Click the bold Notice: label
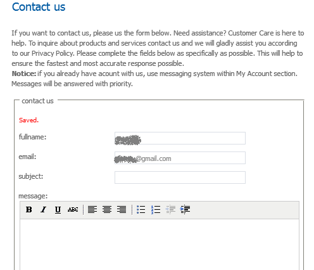314x270 pixels. tap(24, 74)
